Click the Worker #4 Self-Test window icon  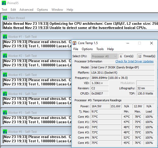[x=5, y=94]
